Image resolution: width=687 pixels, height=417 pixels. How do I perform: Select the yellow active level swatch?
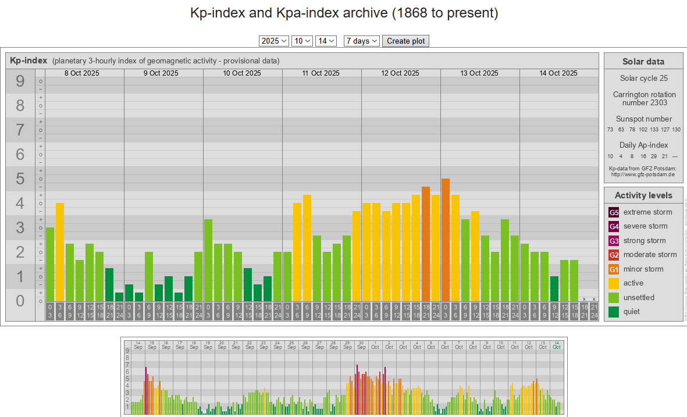pyautogui.click(x=614, y=283)
